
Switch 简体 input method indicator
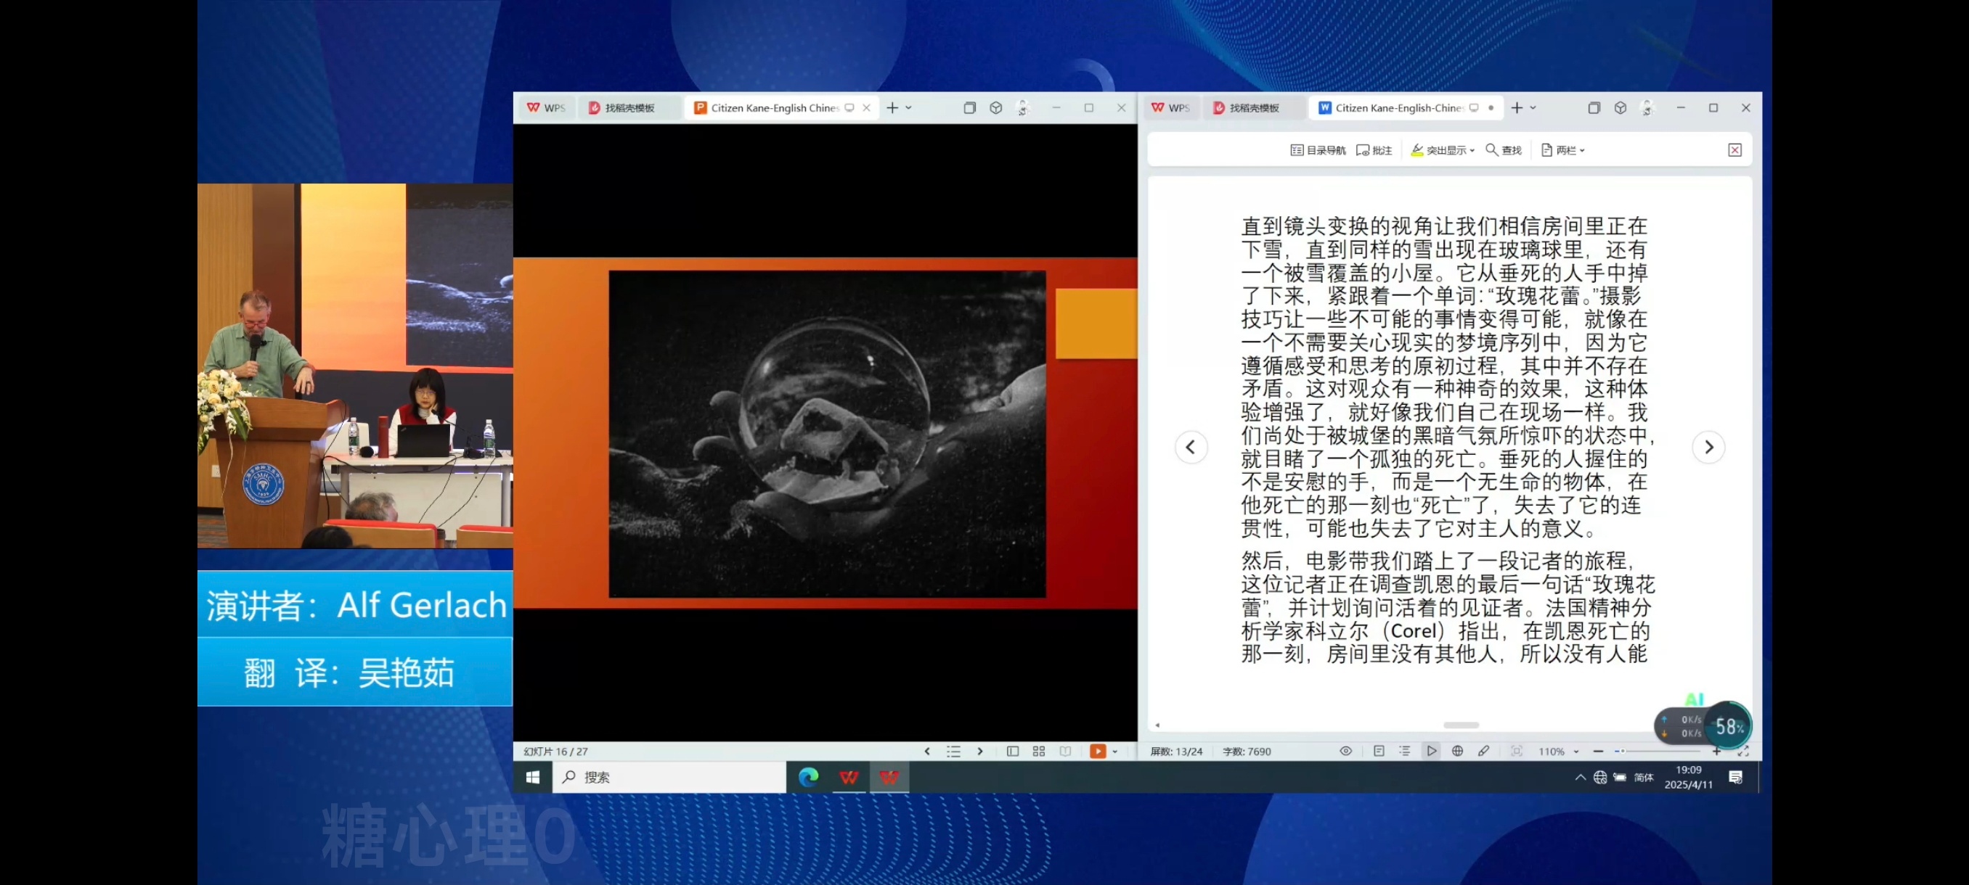(1644, 778)
